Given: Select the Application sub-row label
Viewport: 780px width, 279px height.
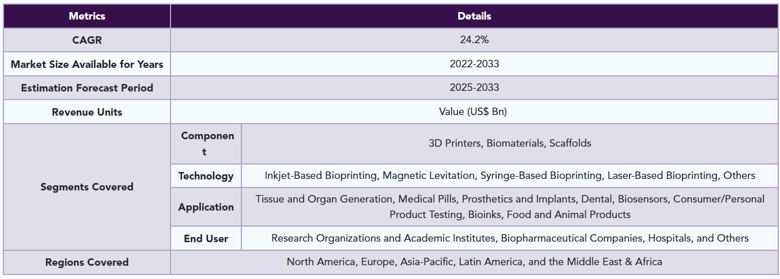Looking at the screenshot, I should pyautogui.click(x=206, y=207).
